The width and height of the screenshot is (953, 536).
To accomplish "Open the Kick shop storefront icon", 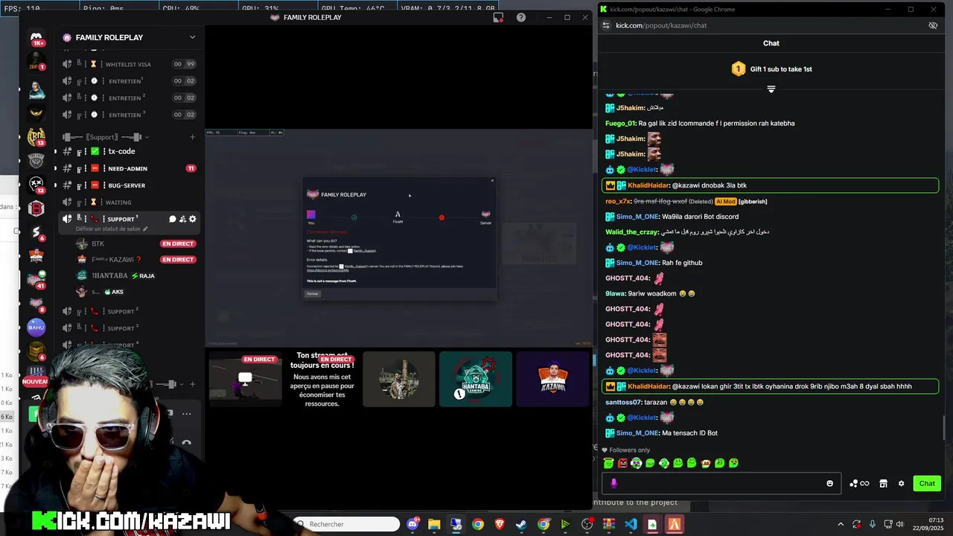I will click(883, 483).
